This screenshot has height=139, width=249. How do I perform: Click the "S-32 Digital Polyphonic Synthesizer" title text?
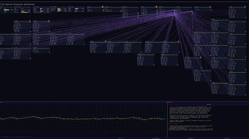click(17, 4)
